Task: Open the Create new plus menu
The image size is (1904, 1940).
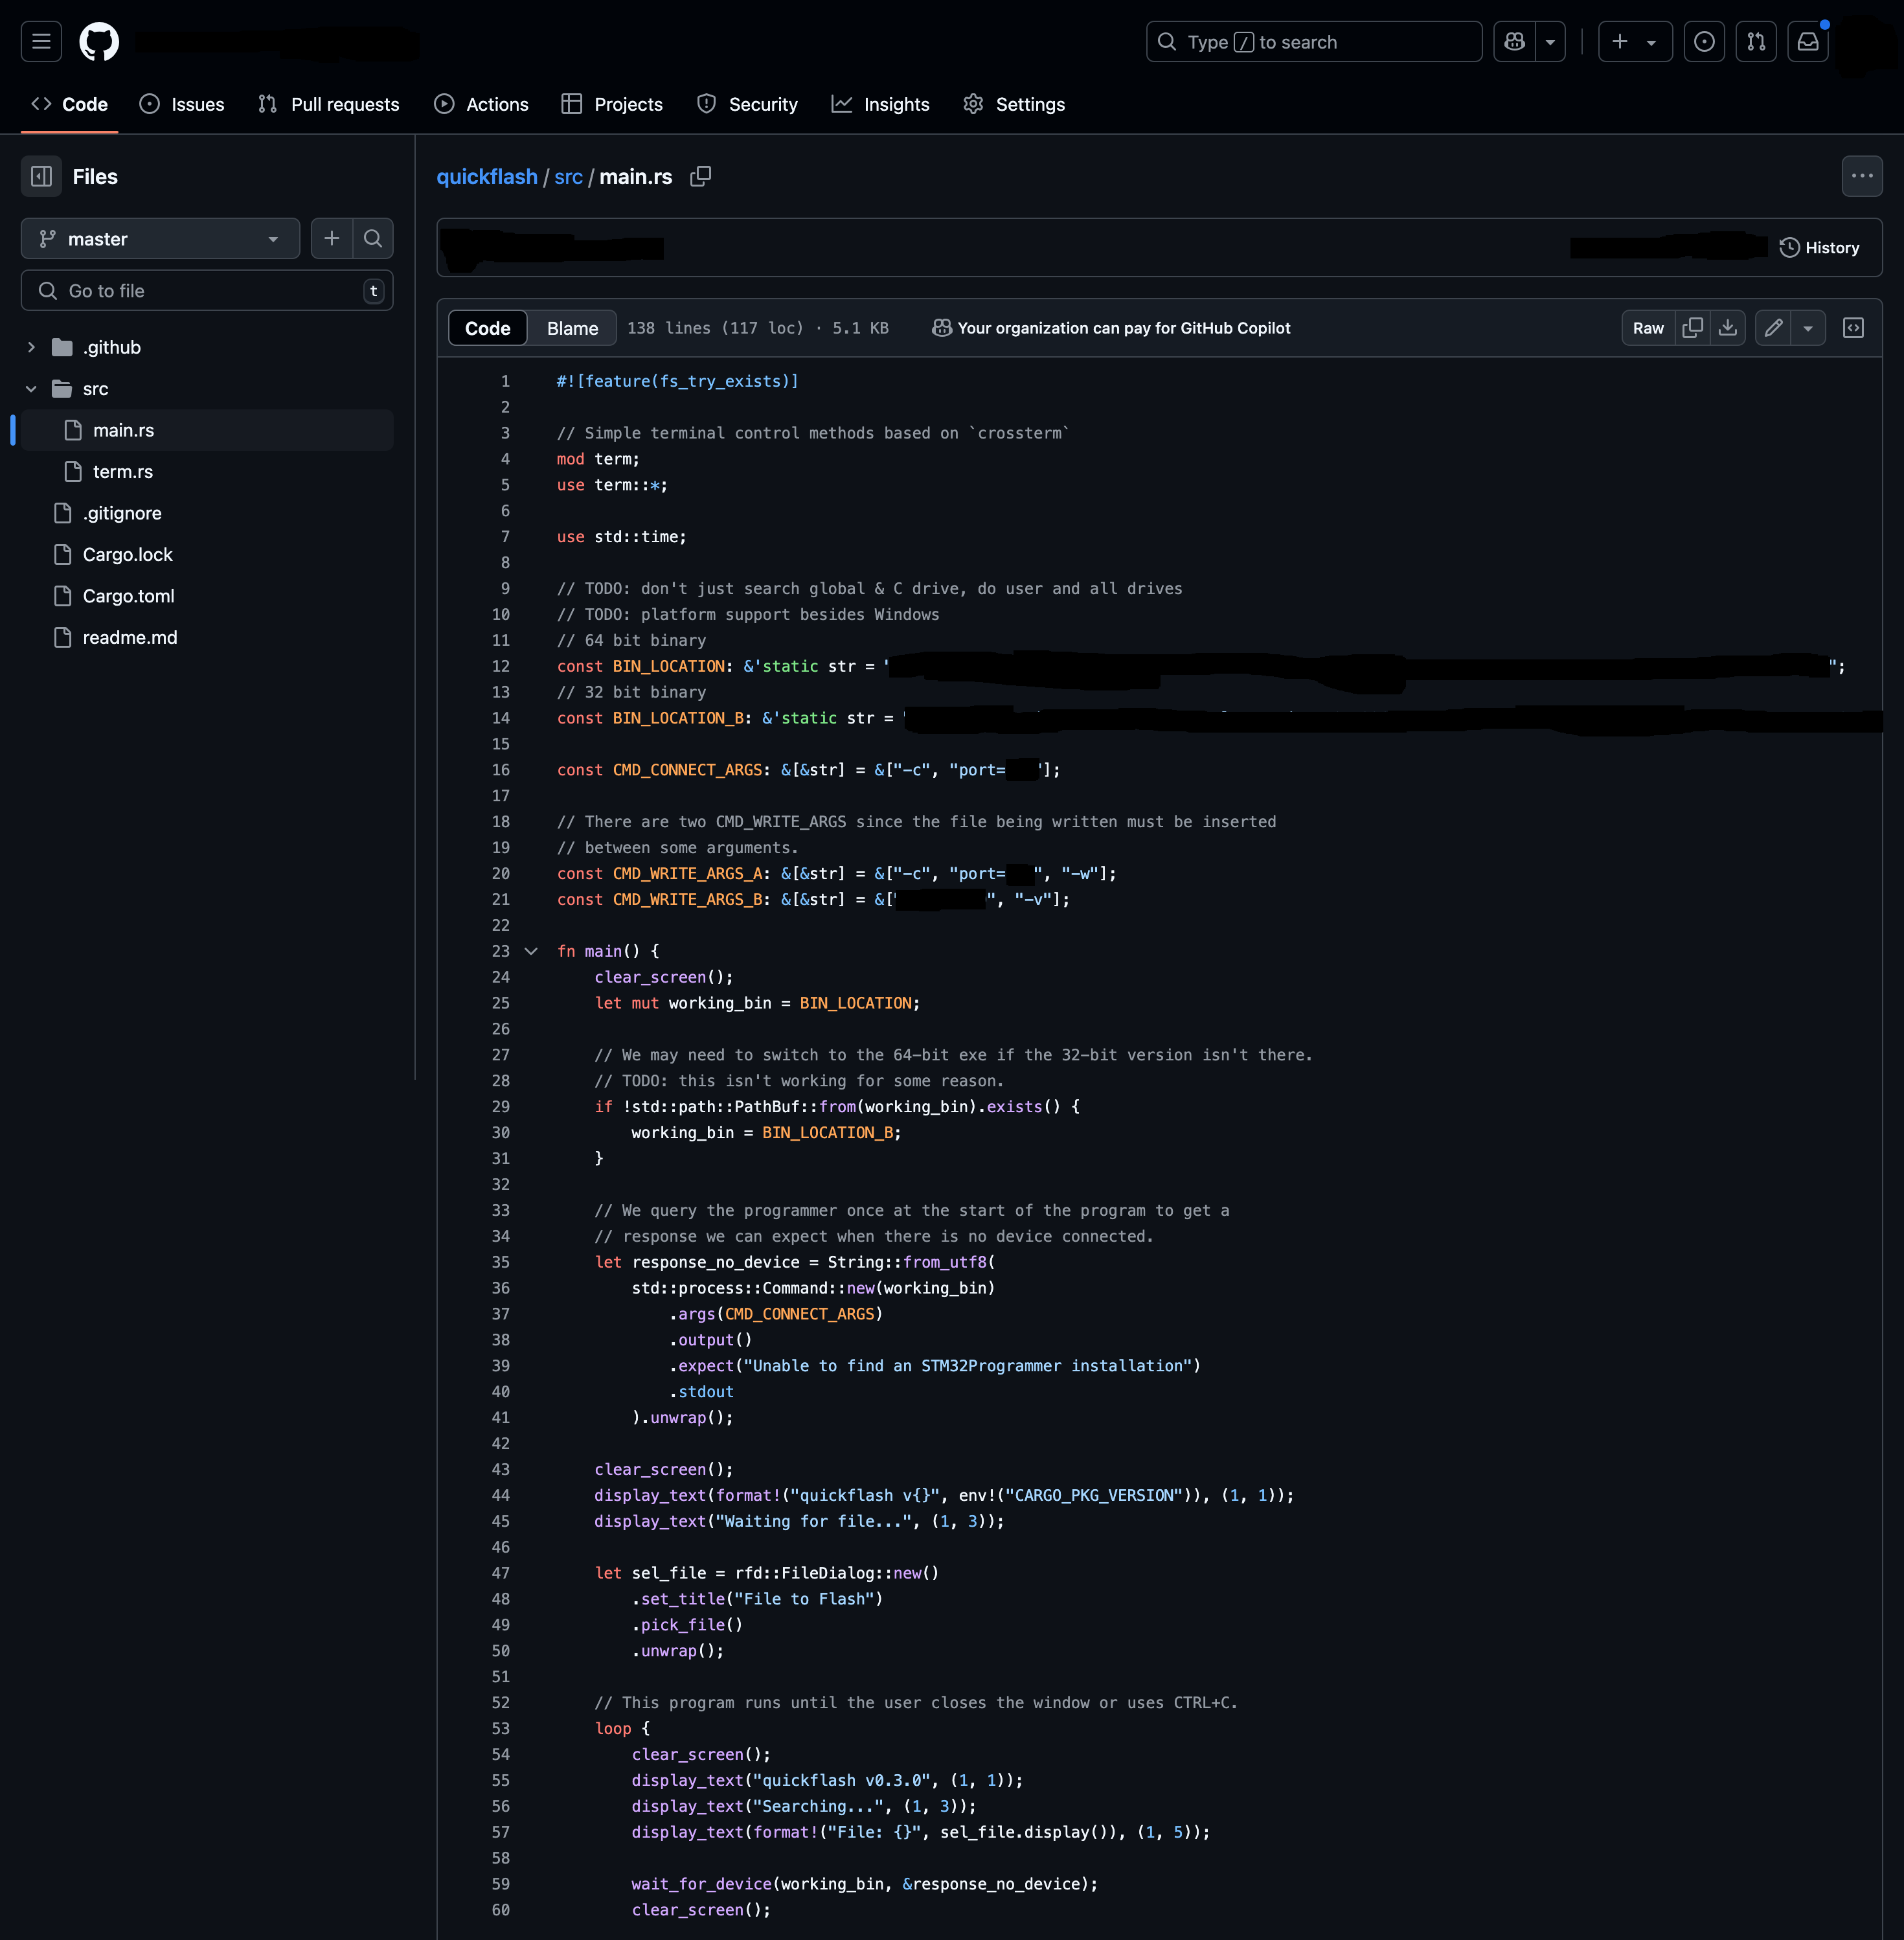Action: 1635,42
